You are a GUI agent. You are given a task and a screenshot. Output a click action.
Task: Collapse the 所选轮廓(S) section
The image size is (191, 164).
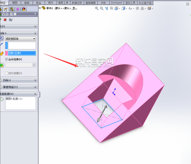click(x=35, y=94)
